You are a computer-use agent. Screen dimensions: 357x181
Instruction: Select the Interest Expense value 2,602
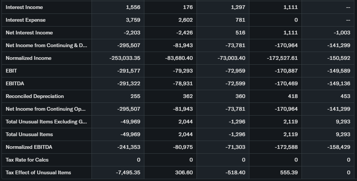click(x=185, y=20)
